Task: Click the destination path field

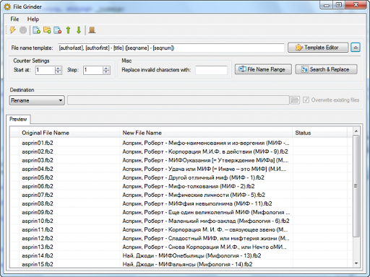Action: (x=178, y=100)
